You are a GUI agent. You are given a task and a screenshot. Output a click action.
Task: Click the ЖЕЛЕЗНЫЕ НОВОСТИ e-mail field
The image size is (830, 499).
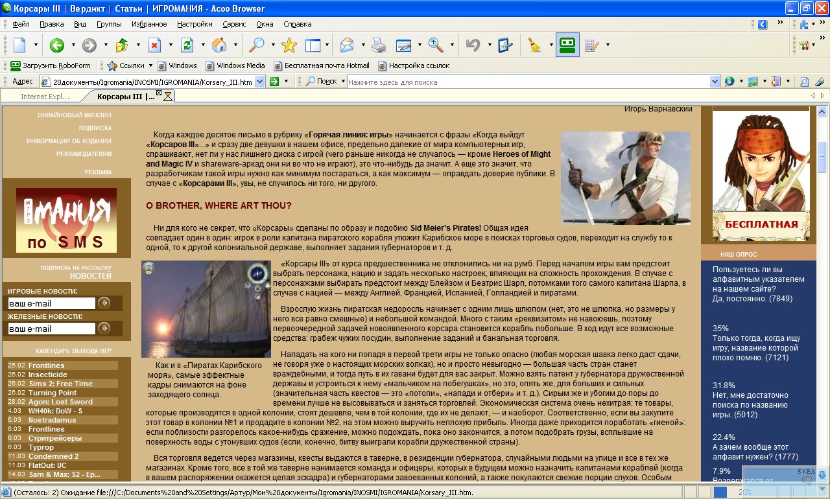(51, 329)
